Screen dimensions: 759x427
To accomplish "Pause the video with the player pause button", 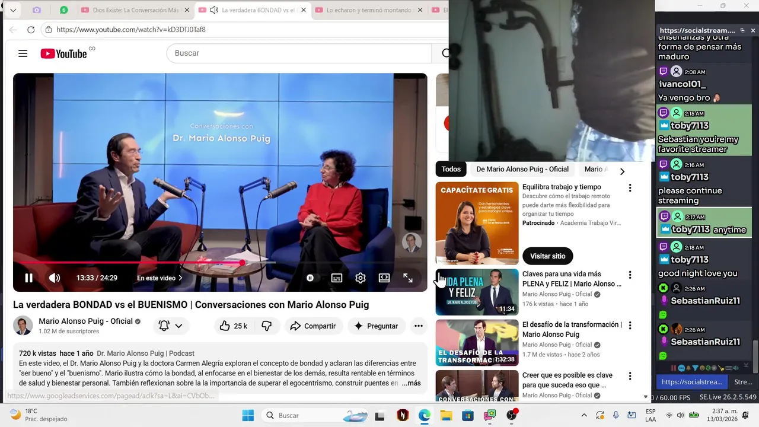I will 28,278.
